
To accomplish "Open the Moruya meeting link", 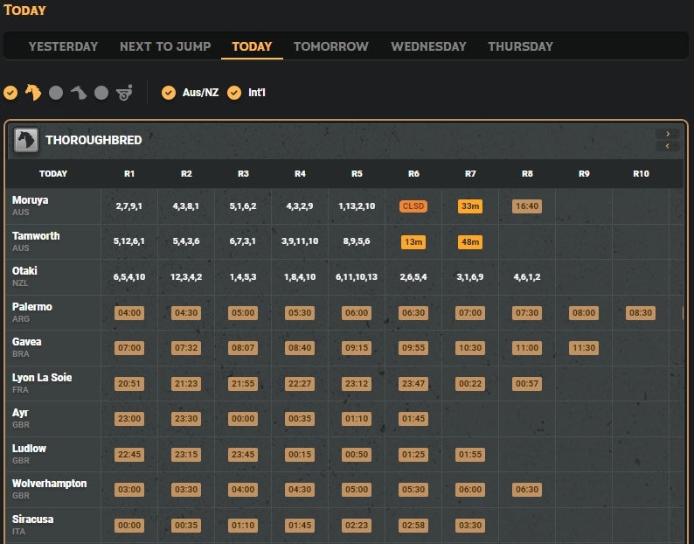I will click(30, 199).
